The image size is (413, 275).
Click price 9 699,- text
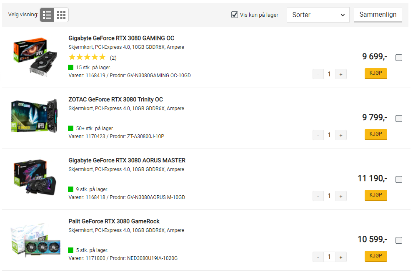tap(375, 56)
